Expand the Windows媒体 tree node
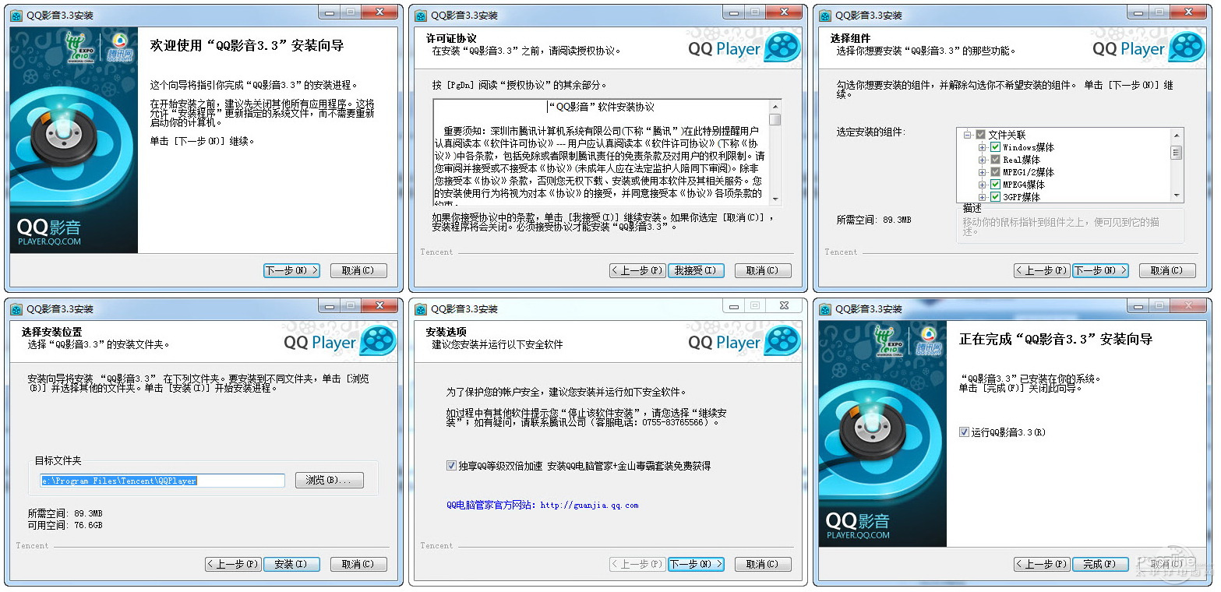1221x592 pixels. (x=983, y=147)
